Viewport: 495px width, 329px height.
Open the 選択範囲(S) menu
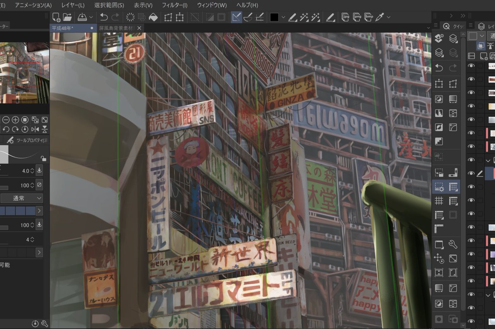109,5
